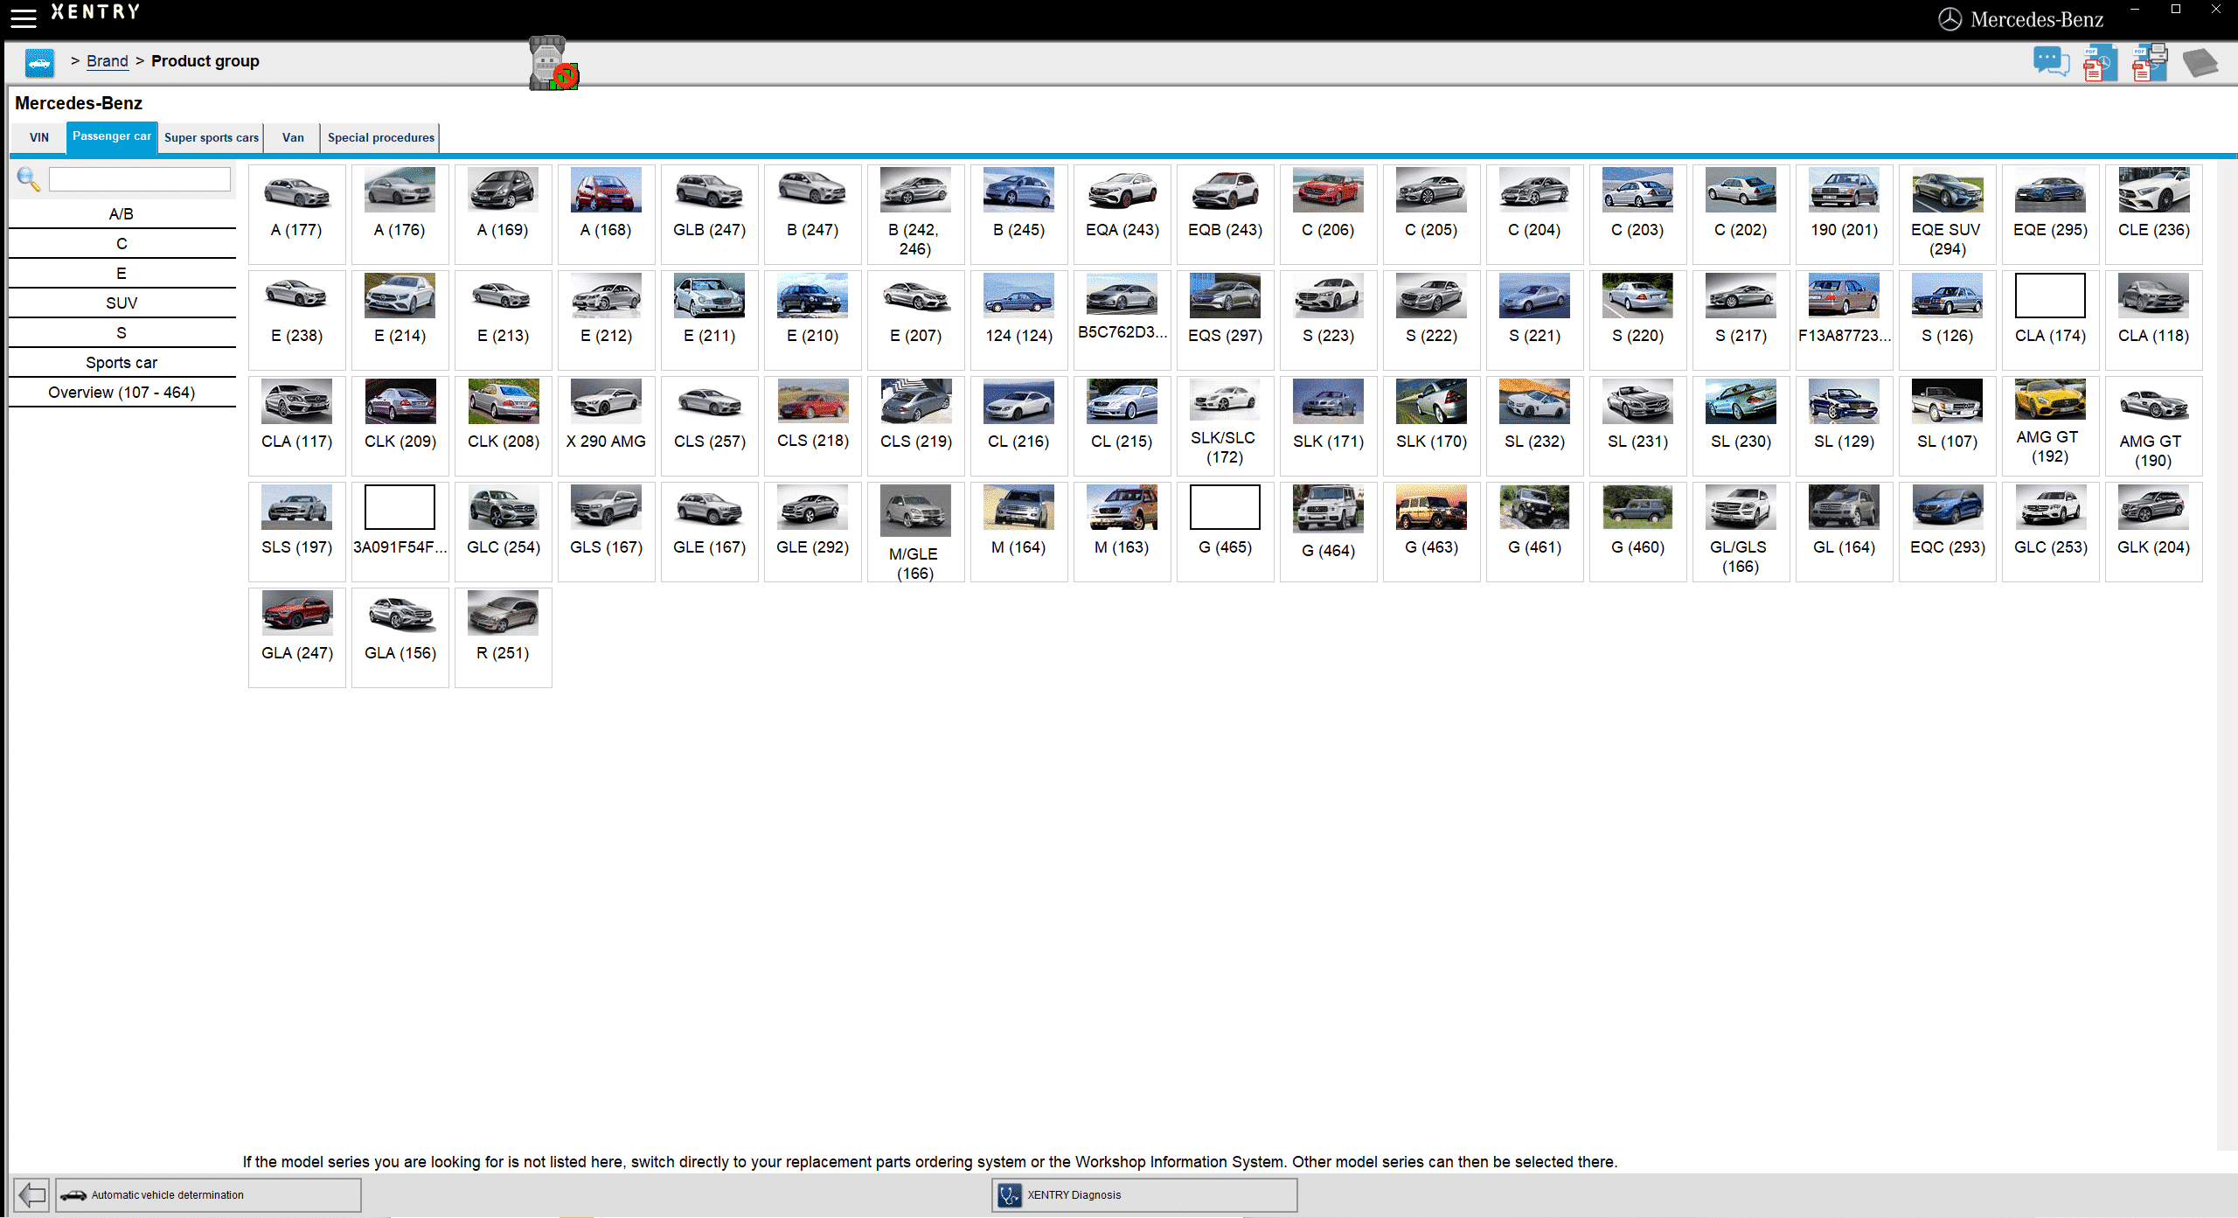Go back with the left arrow button
The width and height of the screenshot is (2238, 1218).
[31, 1194]
